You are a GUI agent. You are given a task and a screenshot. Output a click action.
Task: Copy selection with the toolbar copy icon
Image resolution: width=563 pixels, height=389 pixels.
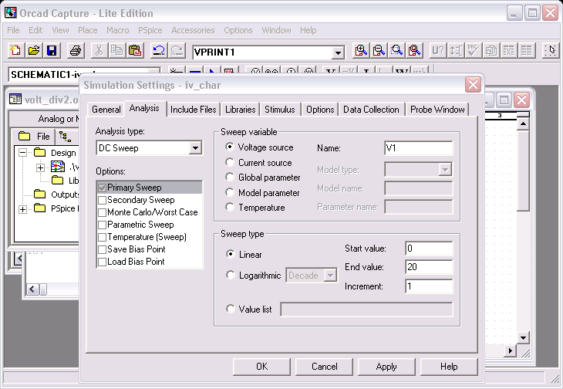pos(116,51)
